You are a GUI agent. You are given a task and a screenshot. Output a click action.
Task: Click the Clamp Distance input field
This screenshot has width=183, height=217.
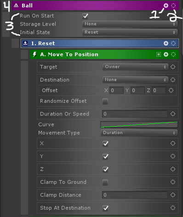point(135,195)
